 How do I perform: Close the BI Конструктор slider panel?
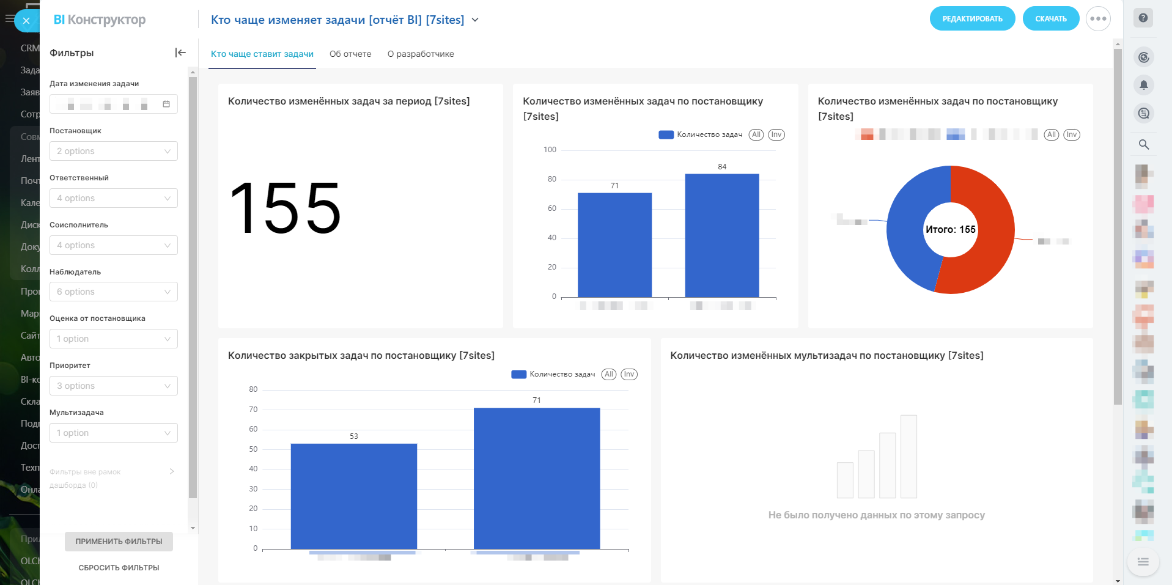click(x=26, y=21)
